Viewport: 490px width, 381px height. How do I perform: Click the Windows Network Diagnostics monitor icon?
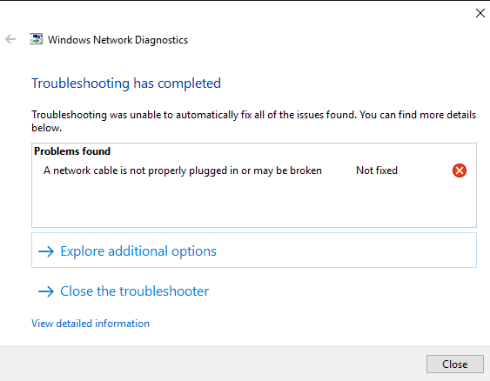coord(36,39)
